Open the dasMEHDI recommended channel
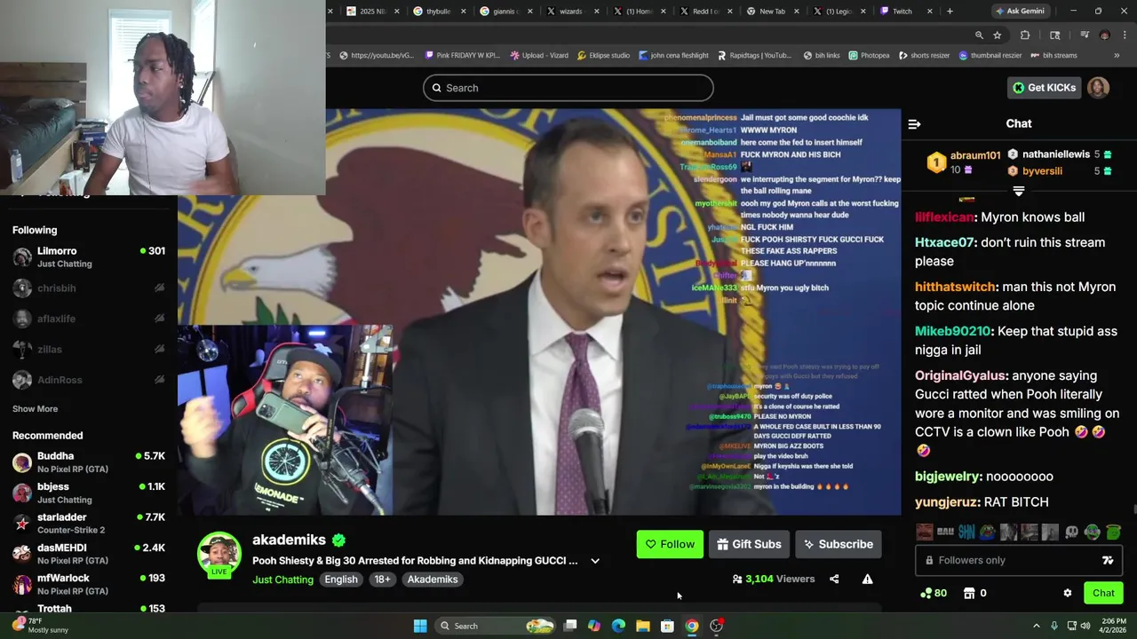Image resolution: width=1137 pixels, height=639 pixels. click(x=89, y=554)
